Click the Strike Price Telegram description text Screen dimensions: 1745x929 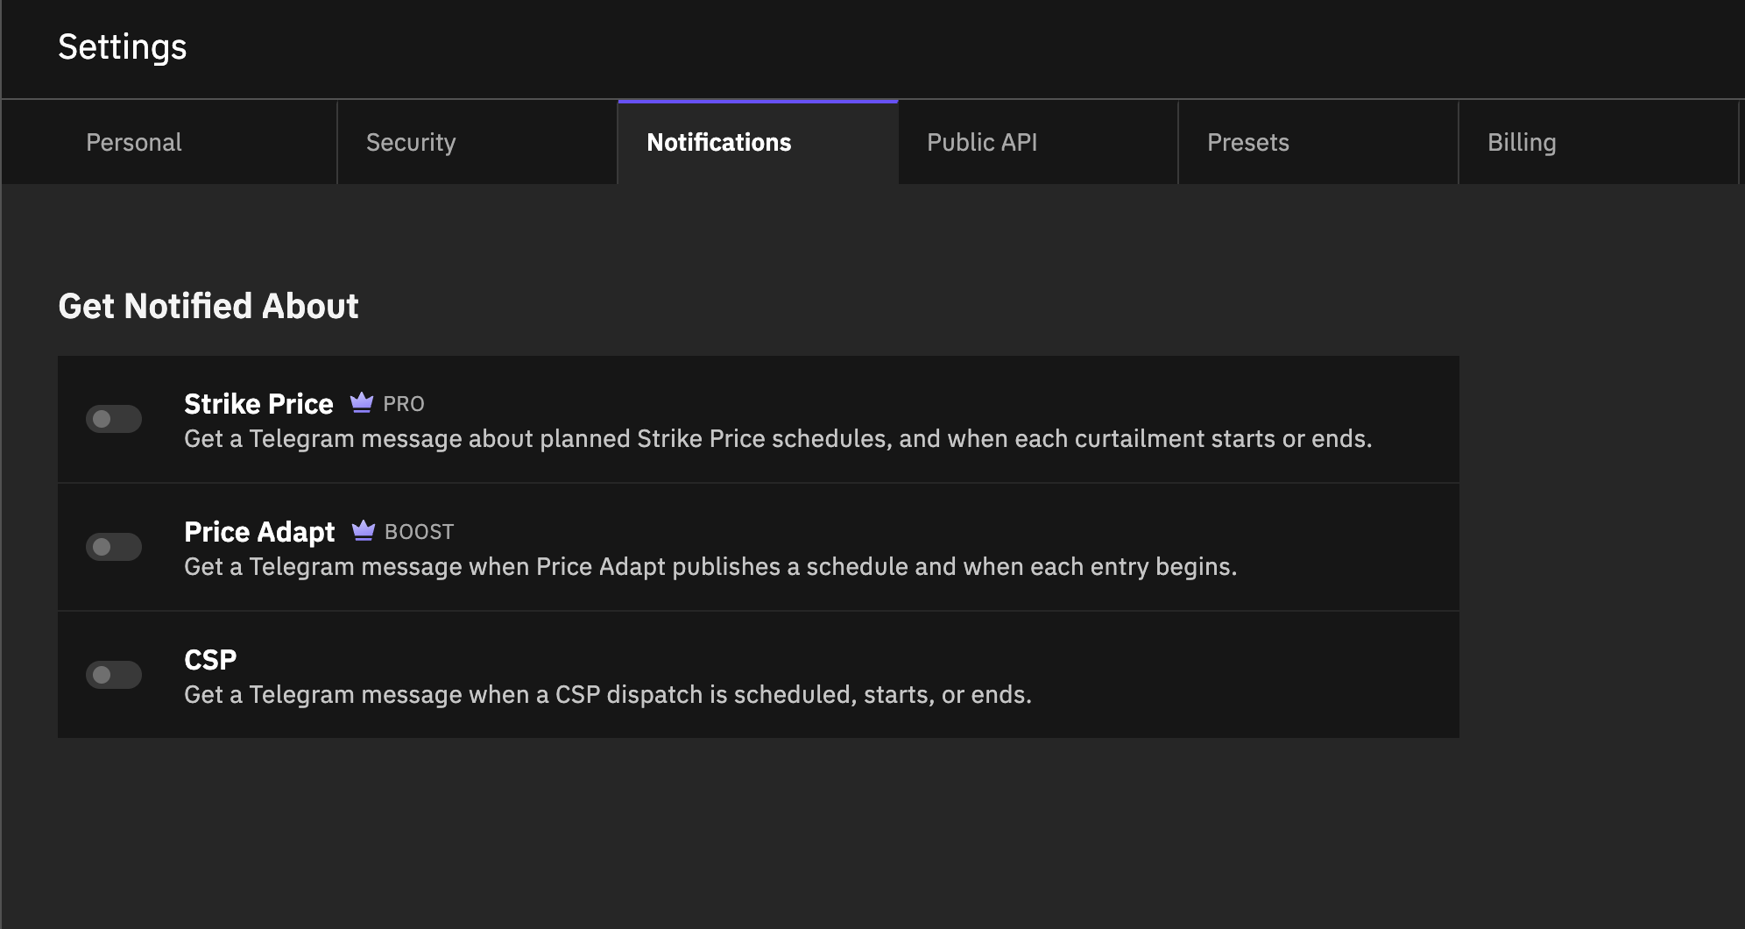coord(778,438)
